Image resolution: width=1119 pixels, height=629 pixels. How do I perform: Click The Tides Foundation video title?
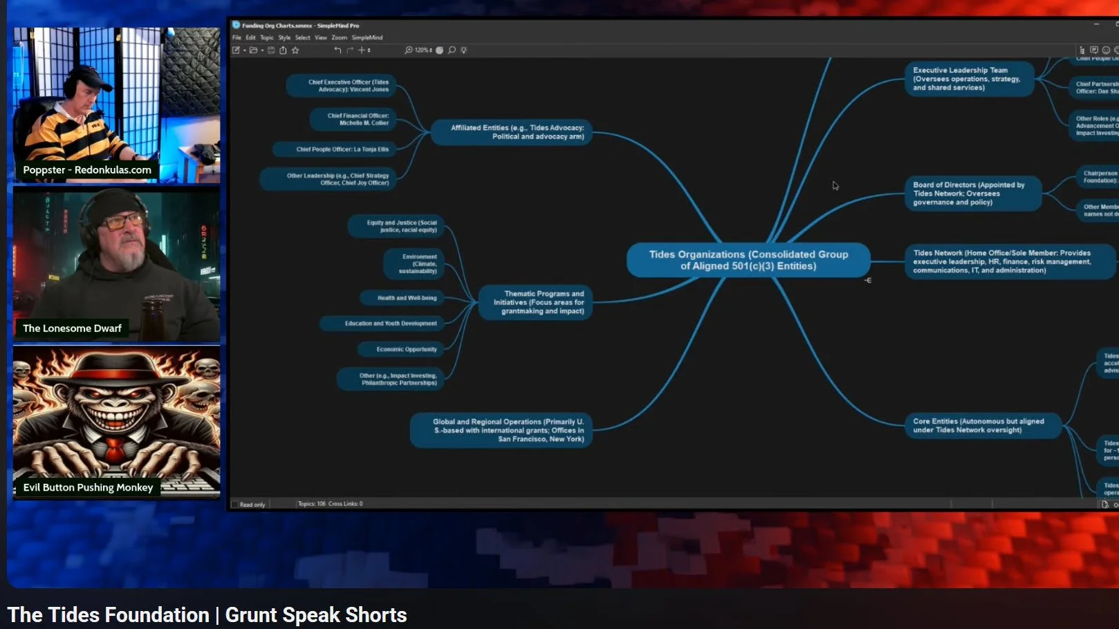[207, 615]
